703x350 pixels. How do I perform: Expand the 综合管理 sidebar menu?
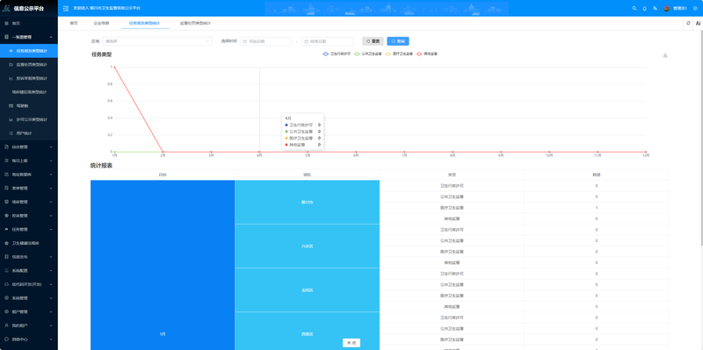pos(29,146)
